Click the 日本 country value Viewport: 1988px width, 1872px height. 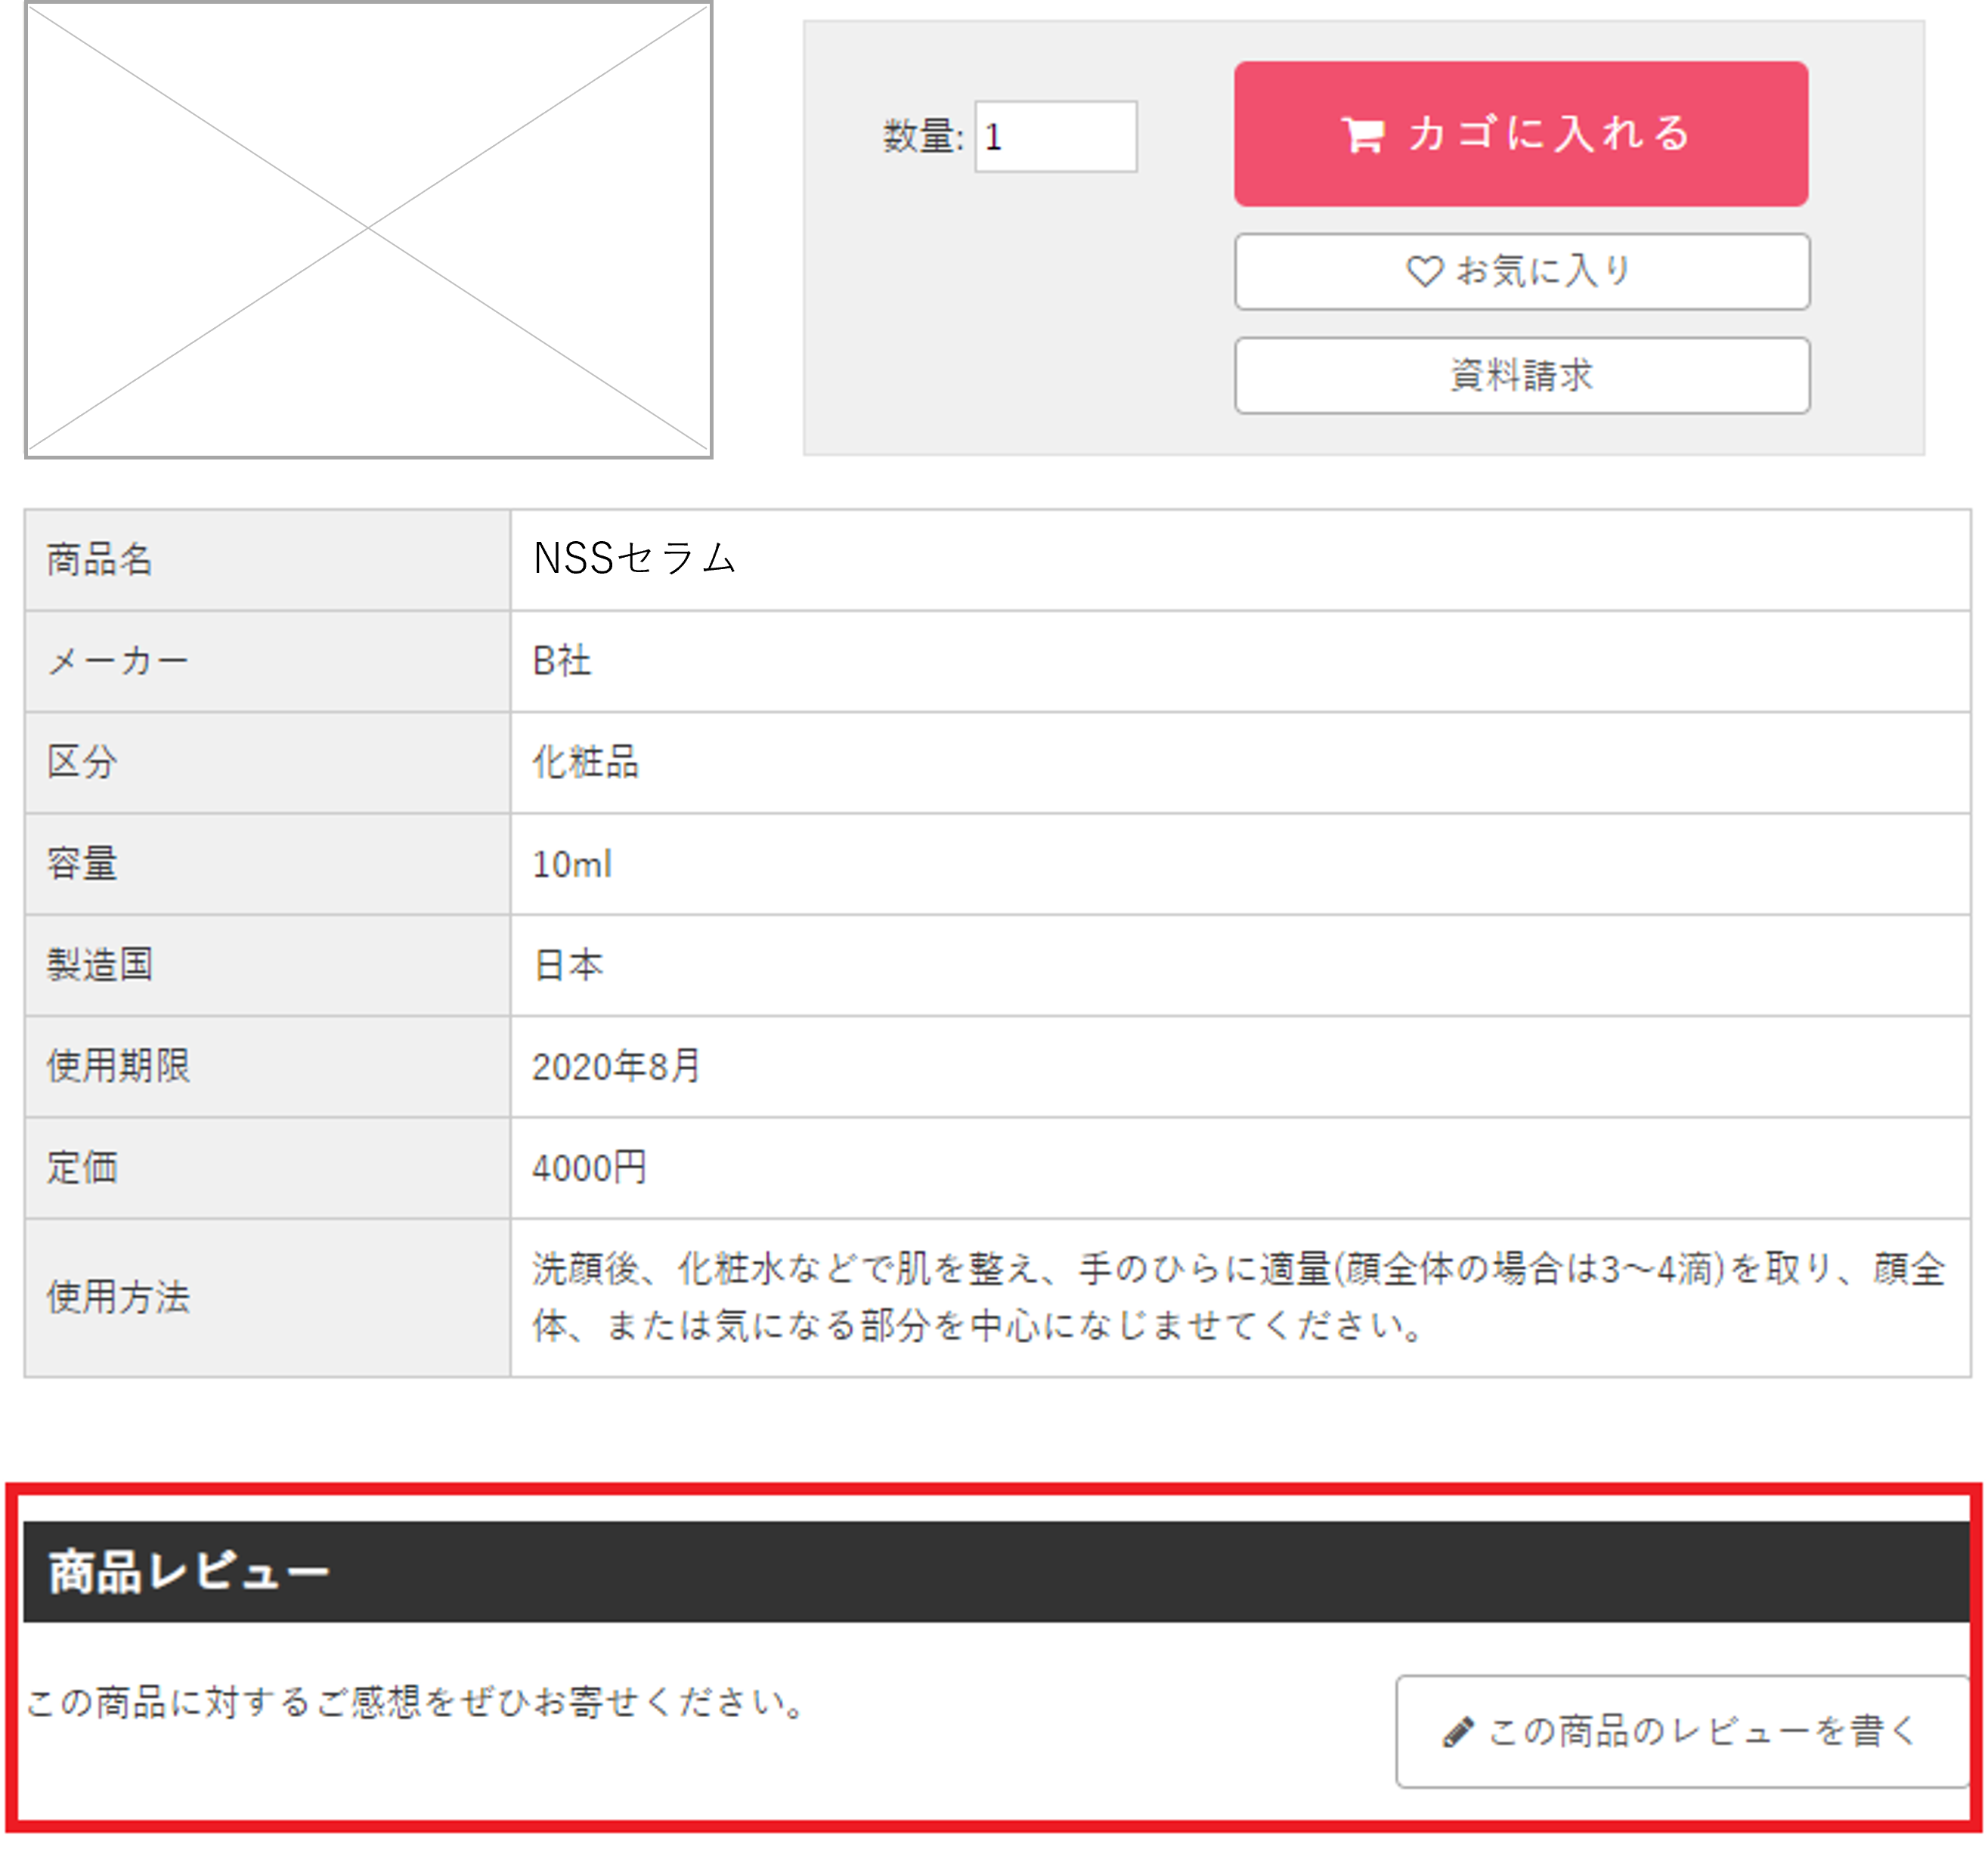[568, 965]
